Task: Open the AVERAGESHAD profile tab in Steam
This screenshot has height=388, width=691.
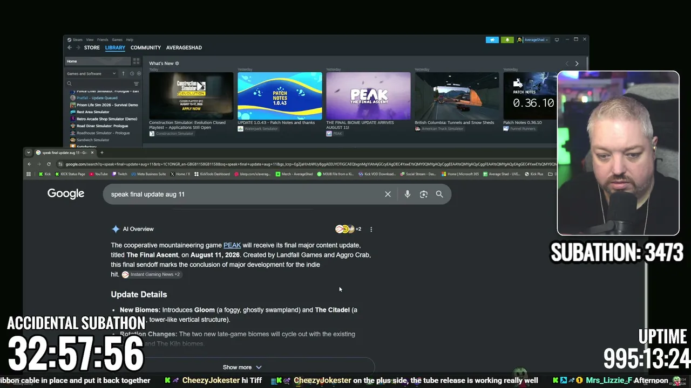Action: (184, 47)
